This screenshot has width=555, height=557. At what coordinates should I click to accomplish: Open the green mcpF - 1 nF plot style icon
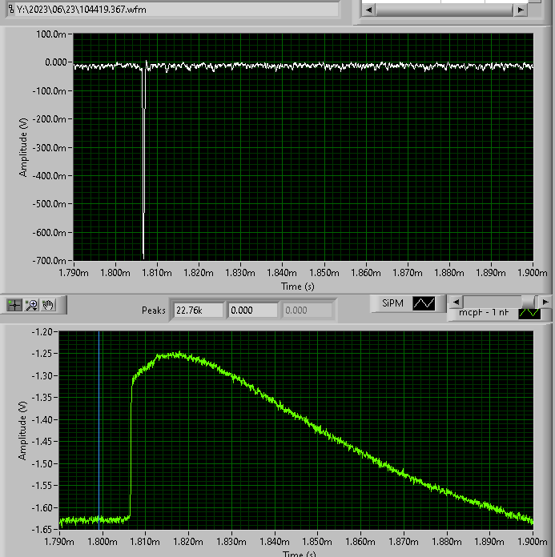tap(529, 314)
